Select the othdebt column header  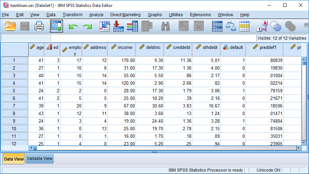(x=206, y=50)
